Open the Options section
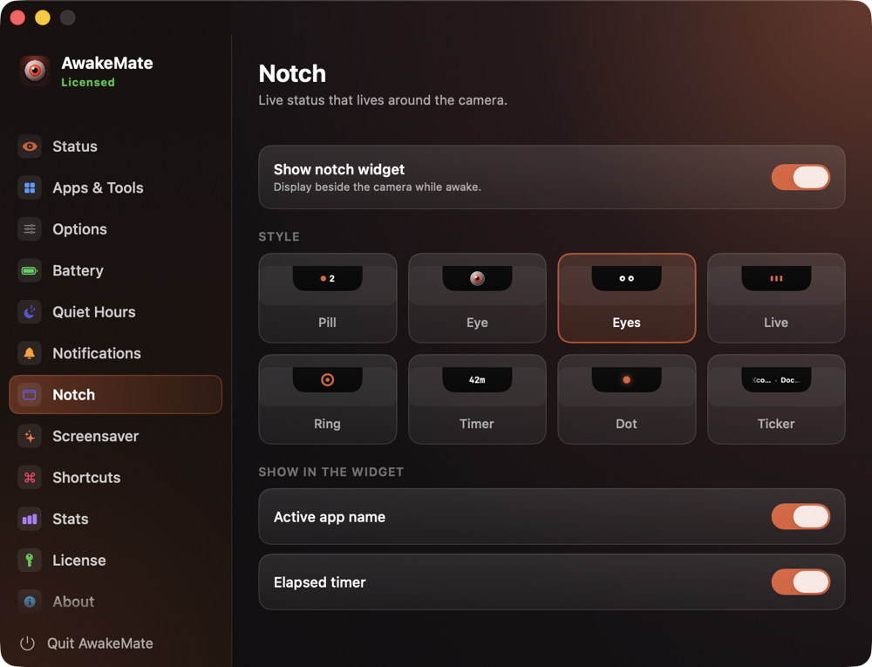The width and height of the screenshot is (872, 667). (116, 229)
